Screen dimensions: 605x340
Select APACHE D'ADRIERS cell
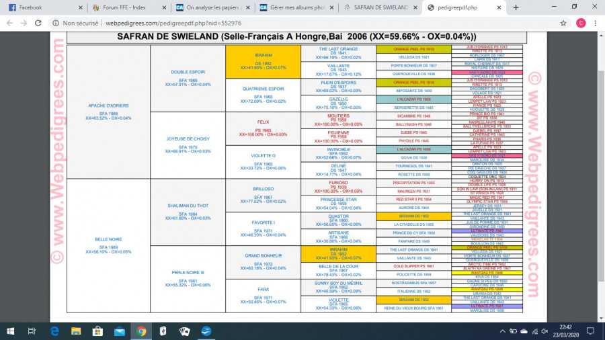pyautogui.click(x=108, y=112)
